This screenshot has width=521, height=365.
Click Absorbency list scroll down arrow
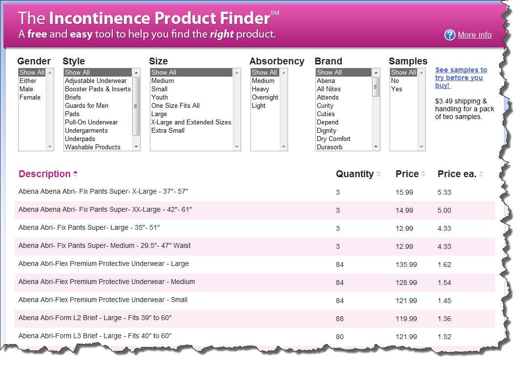click(x=283, y=147)
